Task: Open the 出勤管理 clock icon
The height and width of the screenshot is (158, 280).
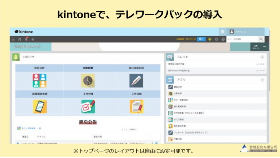Action: coord(88,81)
